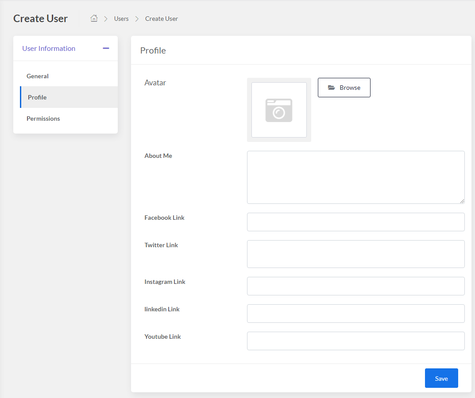Screen dimensions: 475x398
Task: Select the Profile sidebar item
Action: pos(69,97)
